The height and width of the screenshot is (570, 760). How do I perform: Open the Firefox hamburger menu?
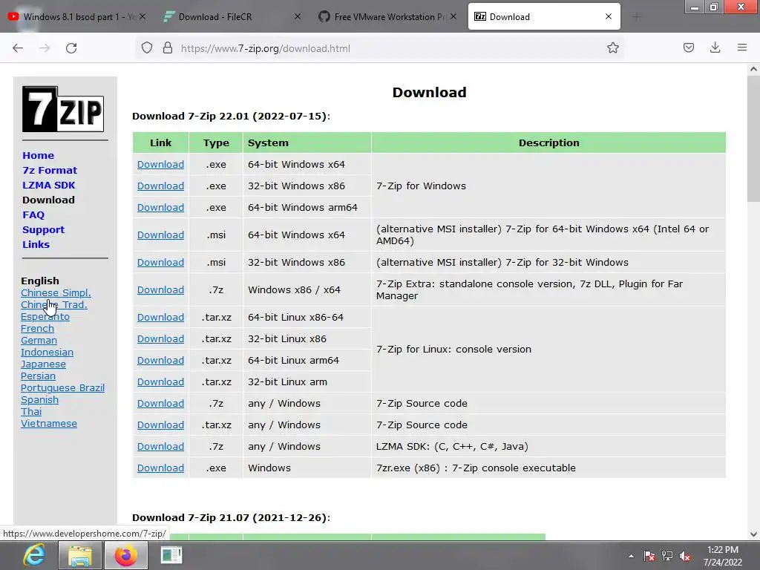742,47
